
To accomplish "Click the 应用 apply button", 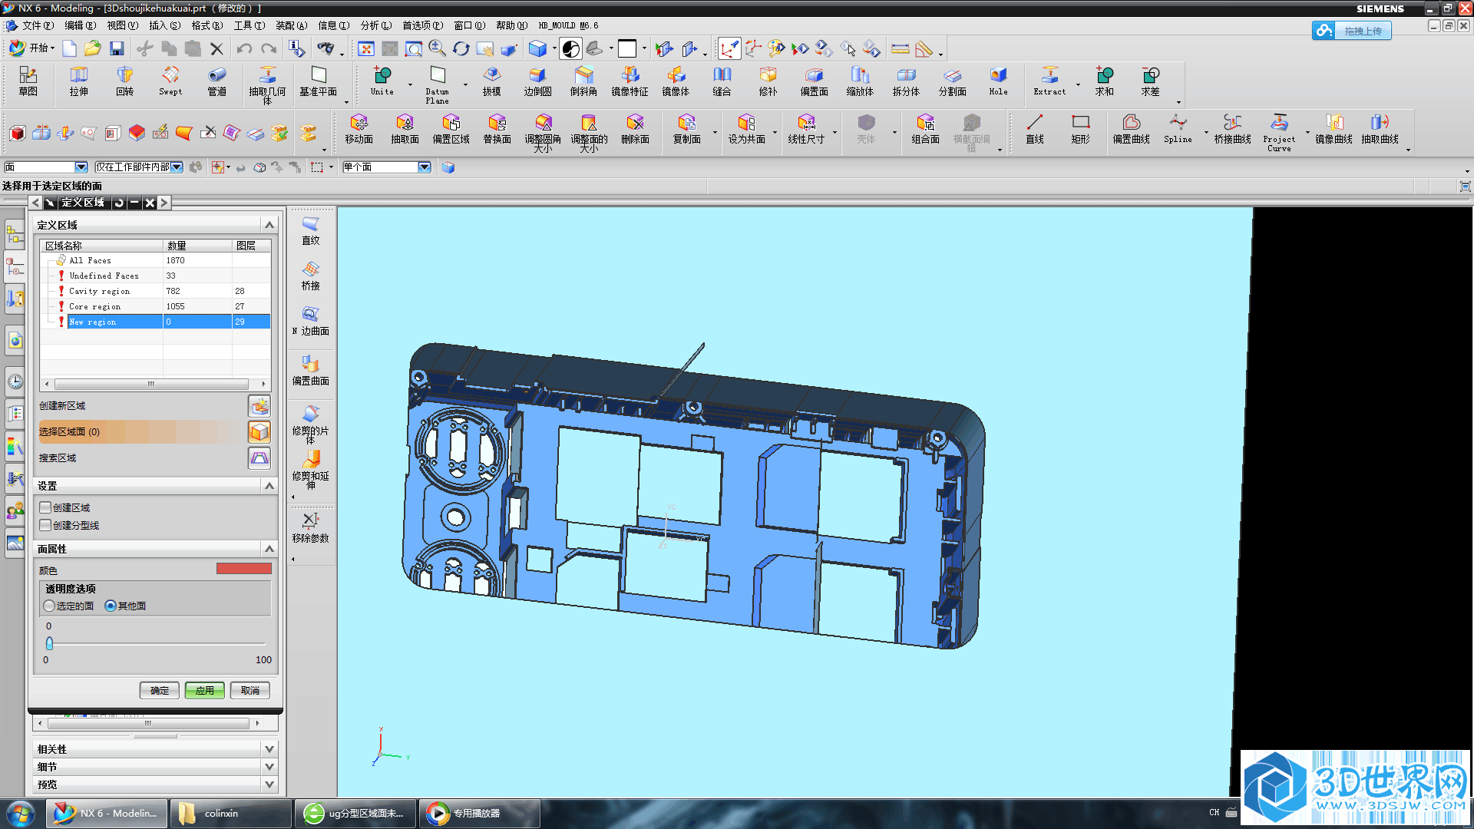I will tap(205, 690).
